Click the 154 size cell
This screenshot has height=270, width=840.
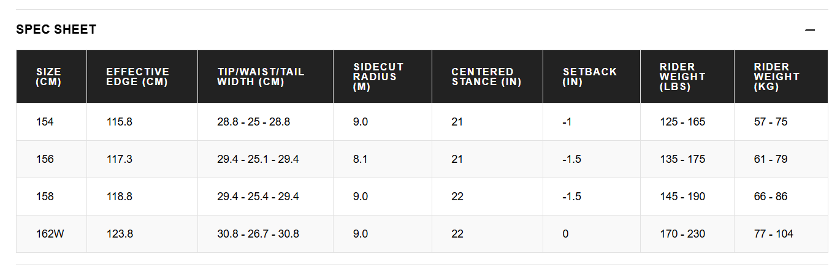[45, 122]
